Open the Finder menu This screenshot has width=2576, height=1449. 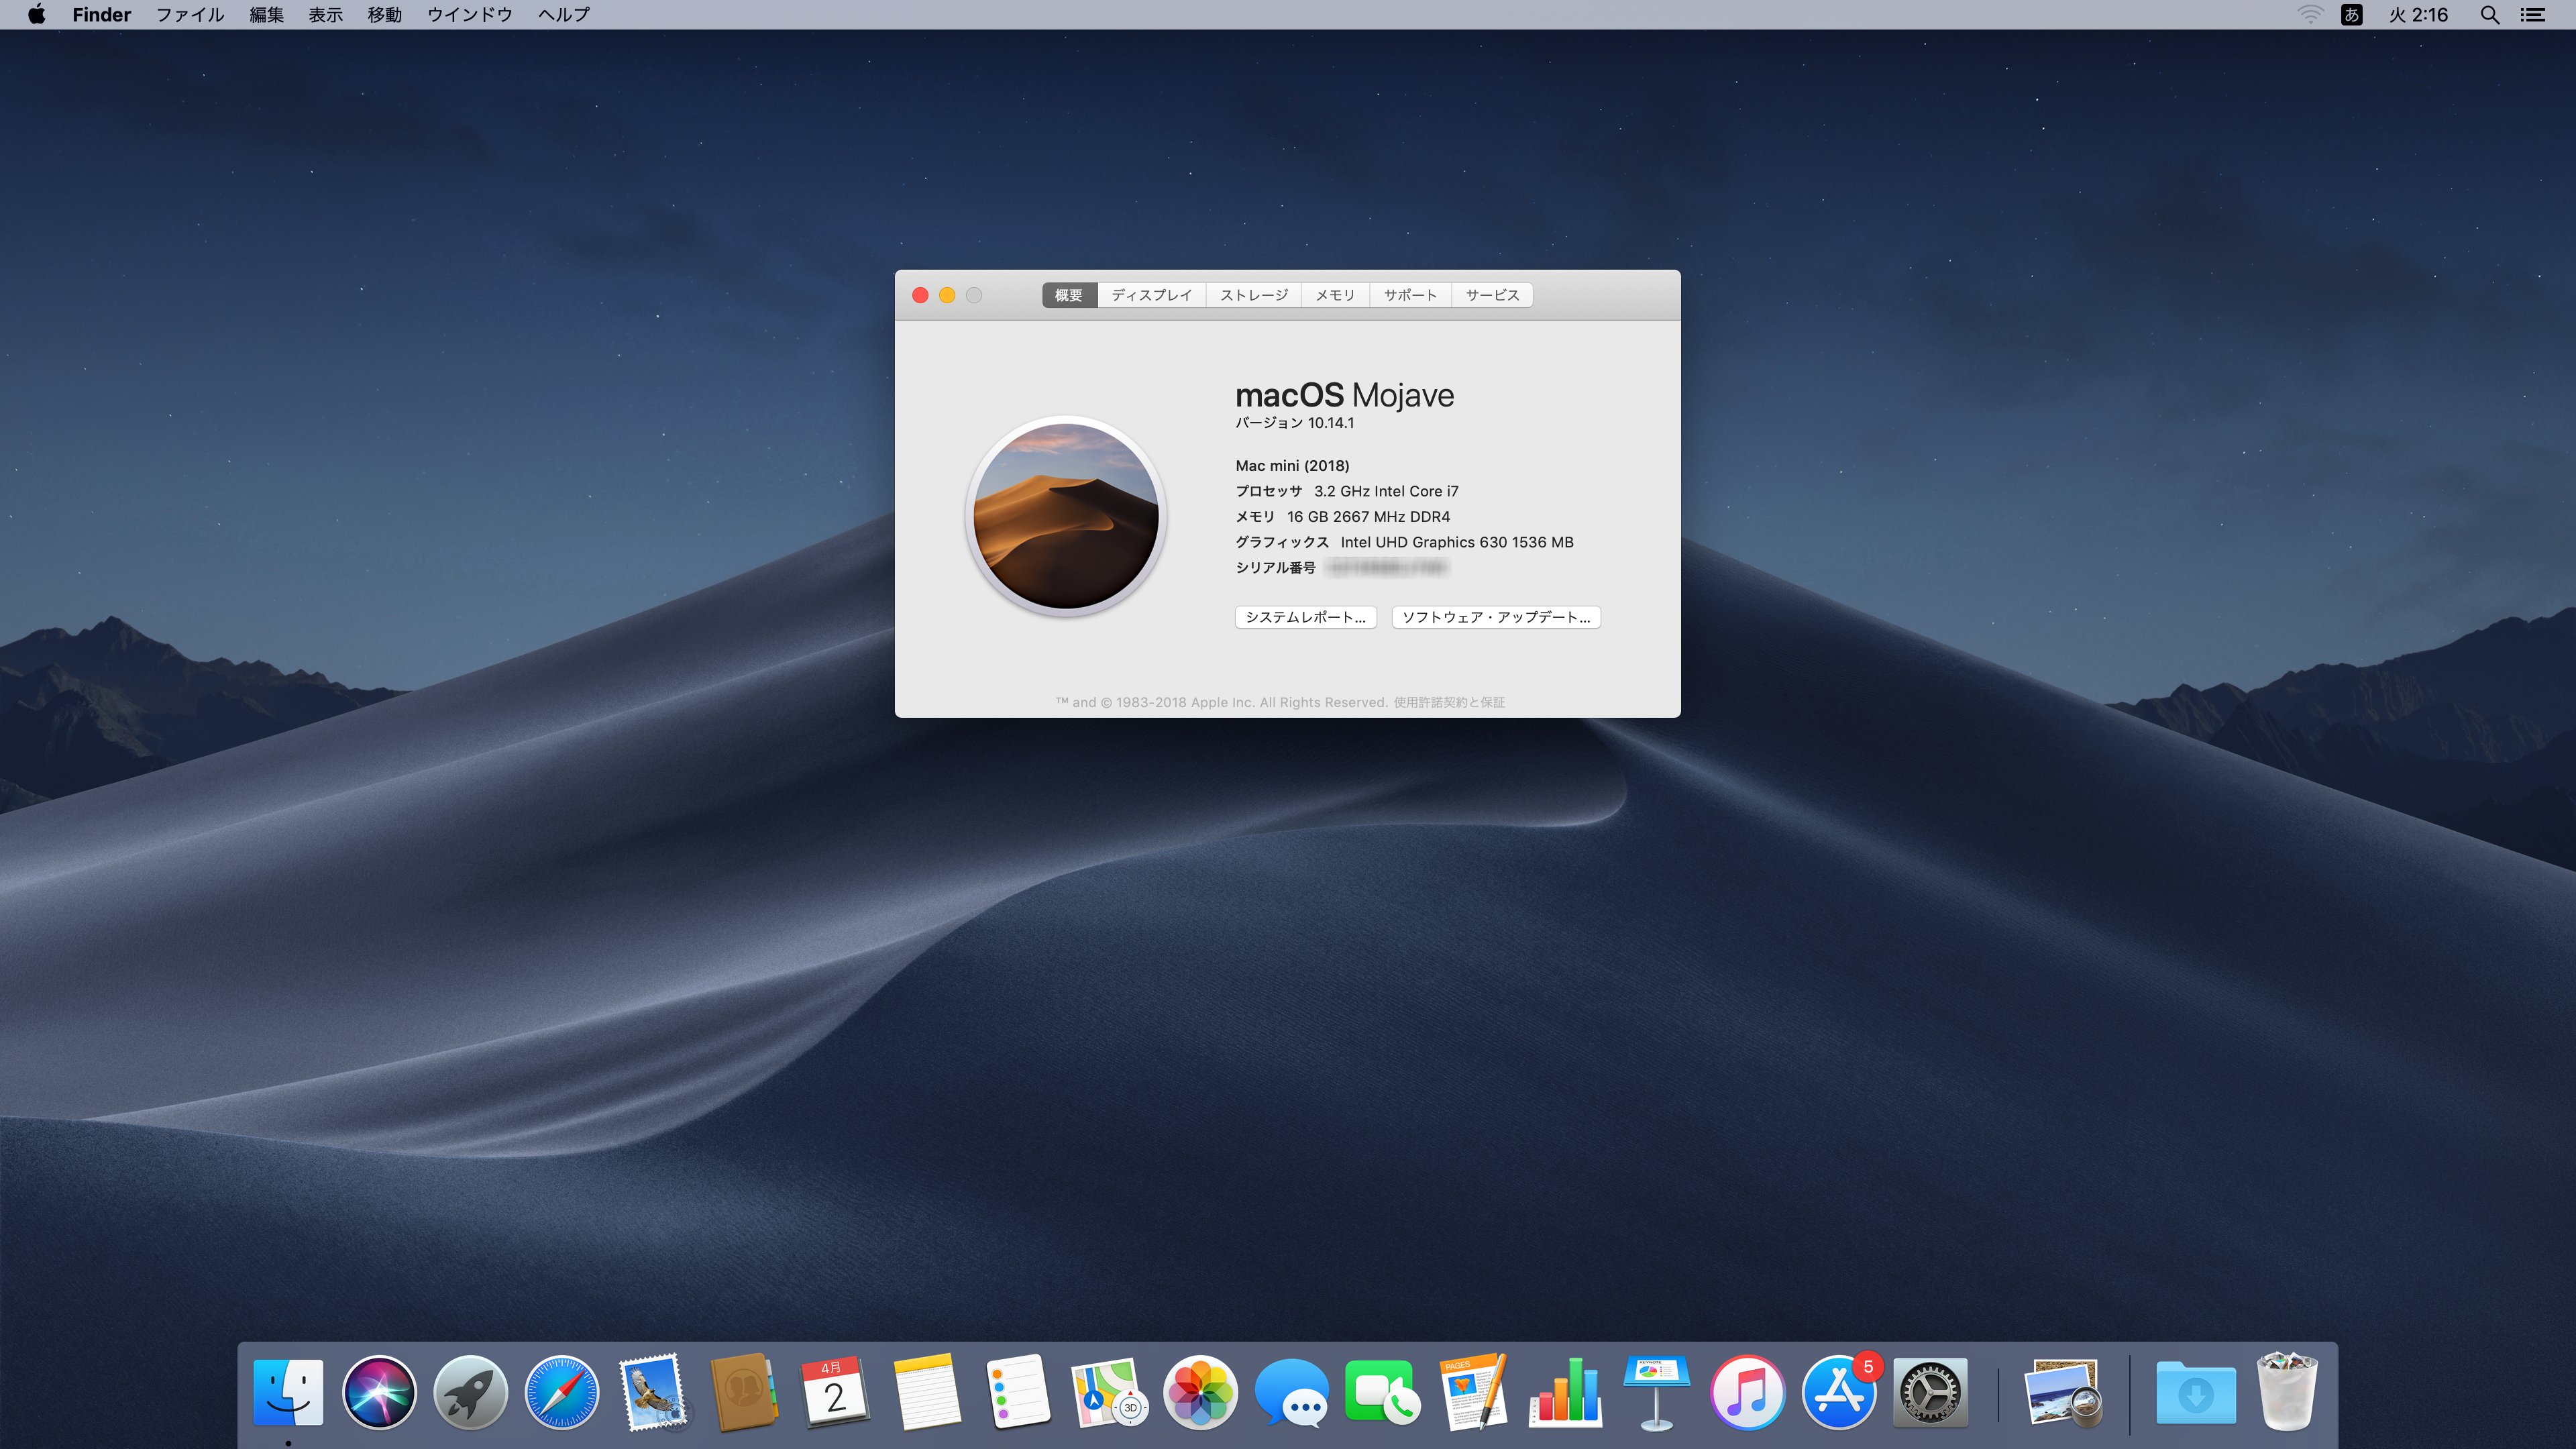point(102,15)
